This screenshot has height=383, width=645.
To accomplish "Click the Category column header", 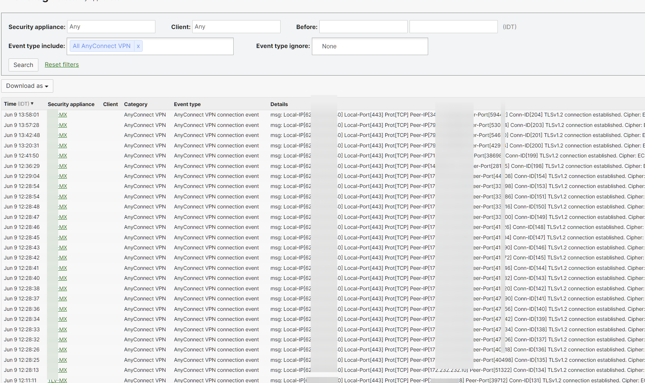I will (x=136, y=104).
